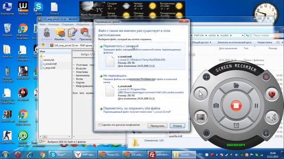Click WinRAR Просмотр toolbar icon

(x=85, y=34)
